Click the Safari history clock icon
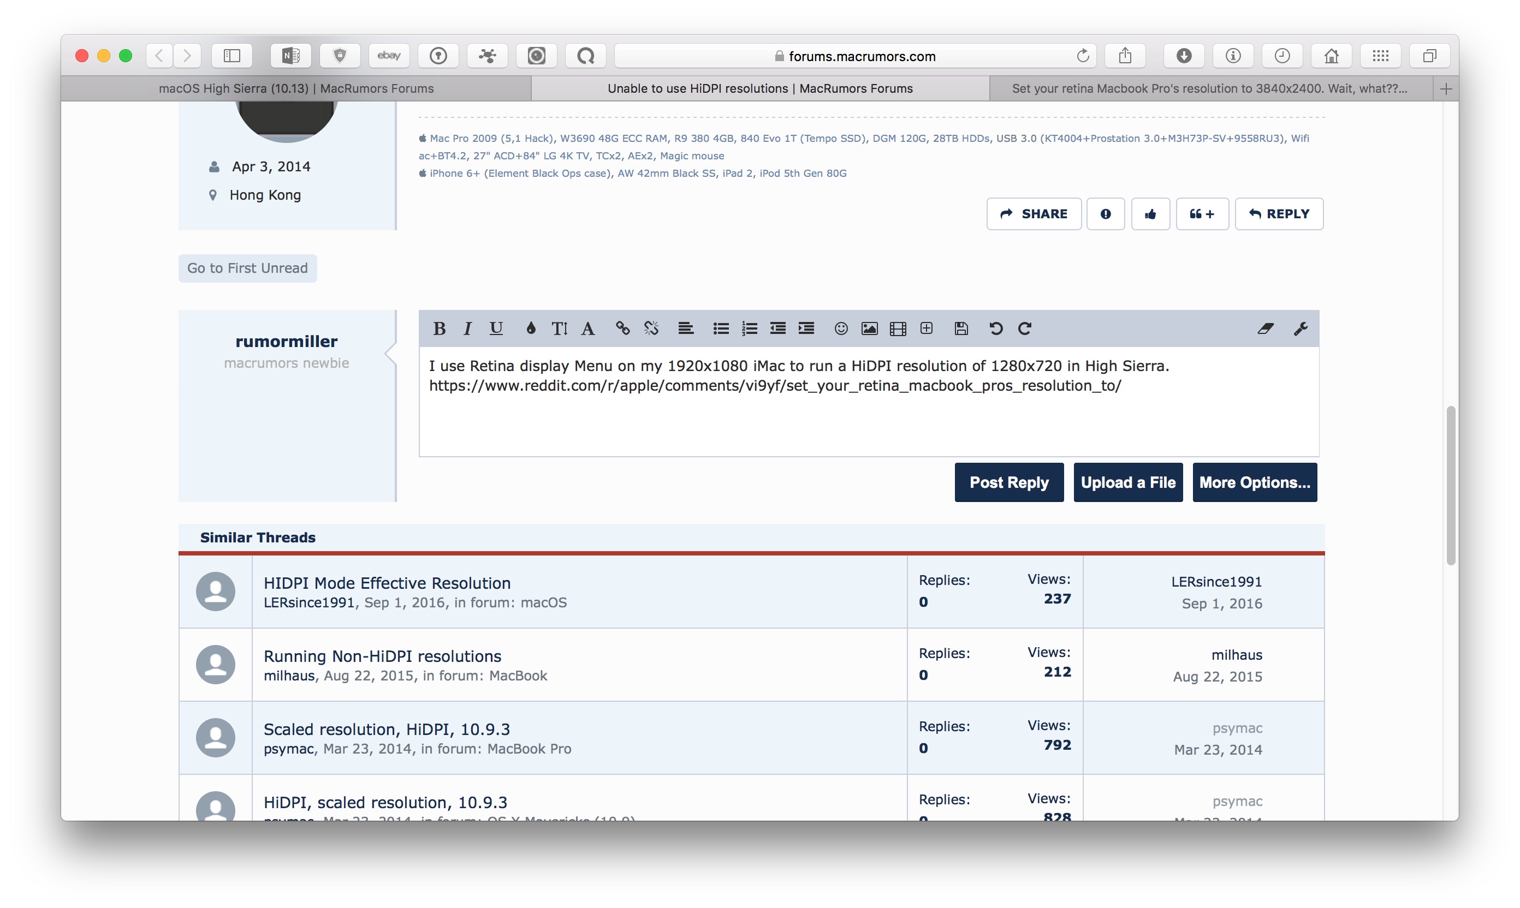Viewport: 1520px width, 908px height. (1282, 56)
